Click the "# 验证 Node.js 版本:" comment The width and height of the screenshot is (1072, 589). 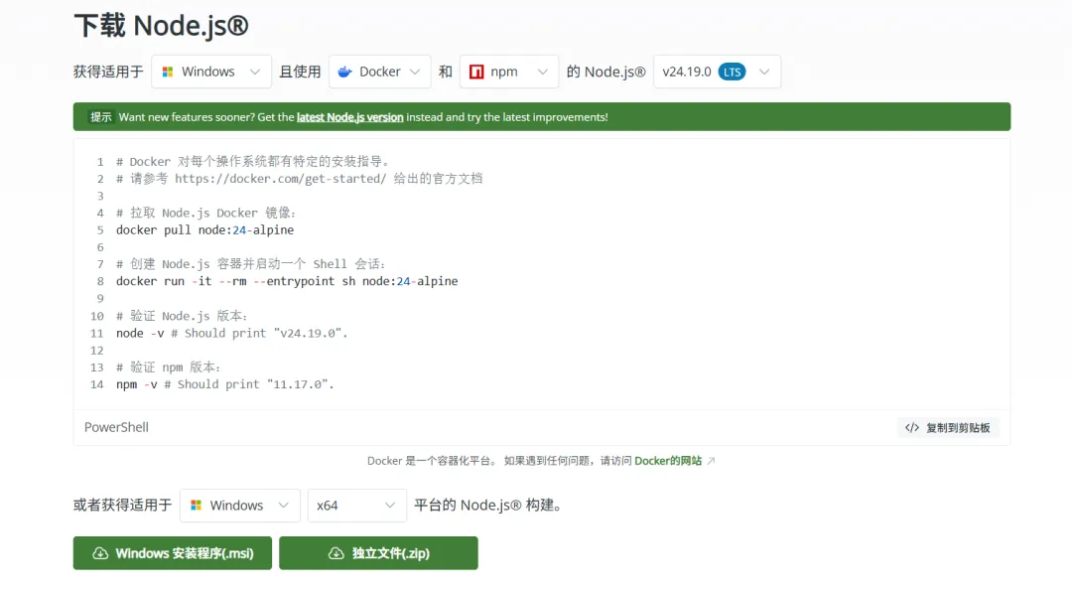click(x=182, y=316)
